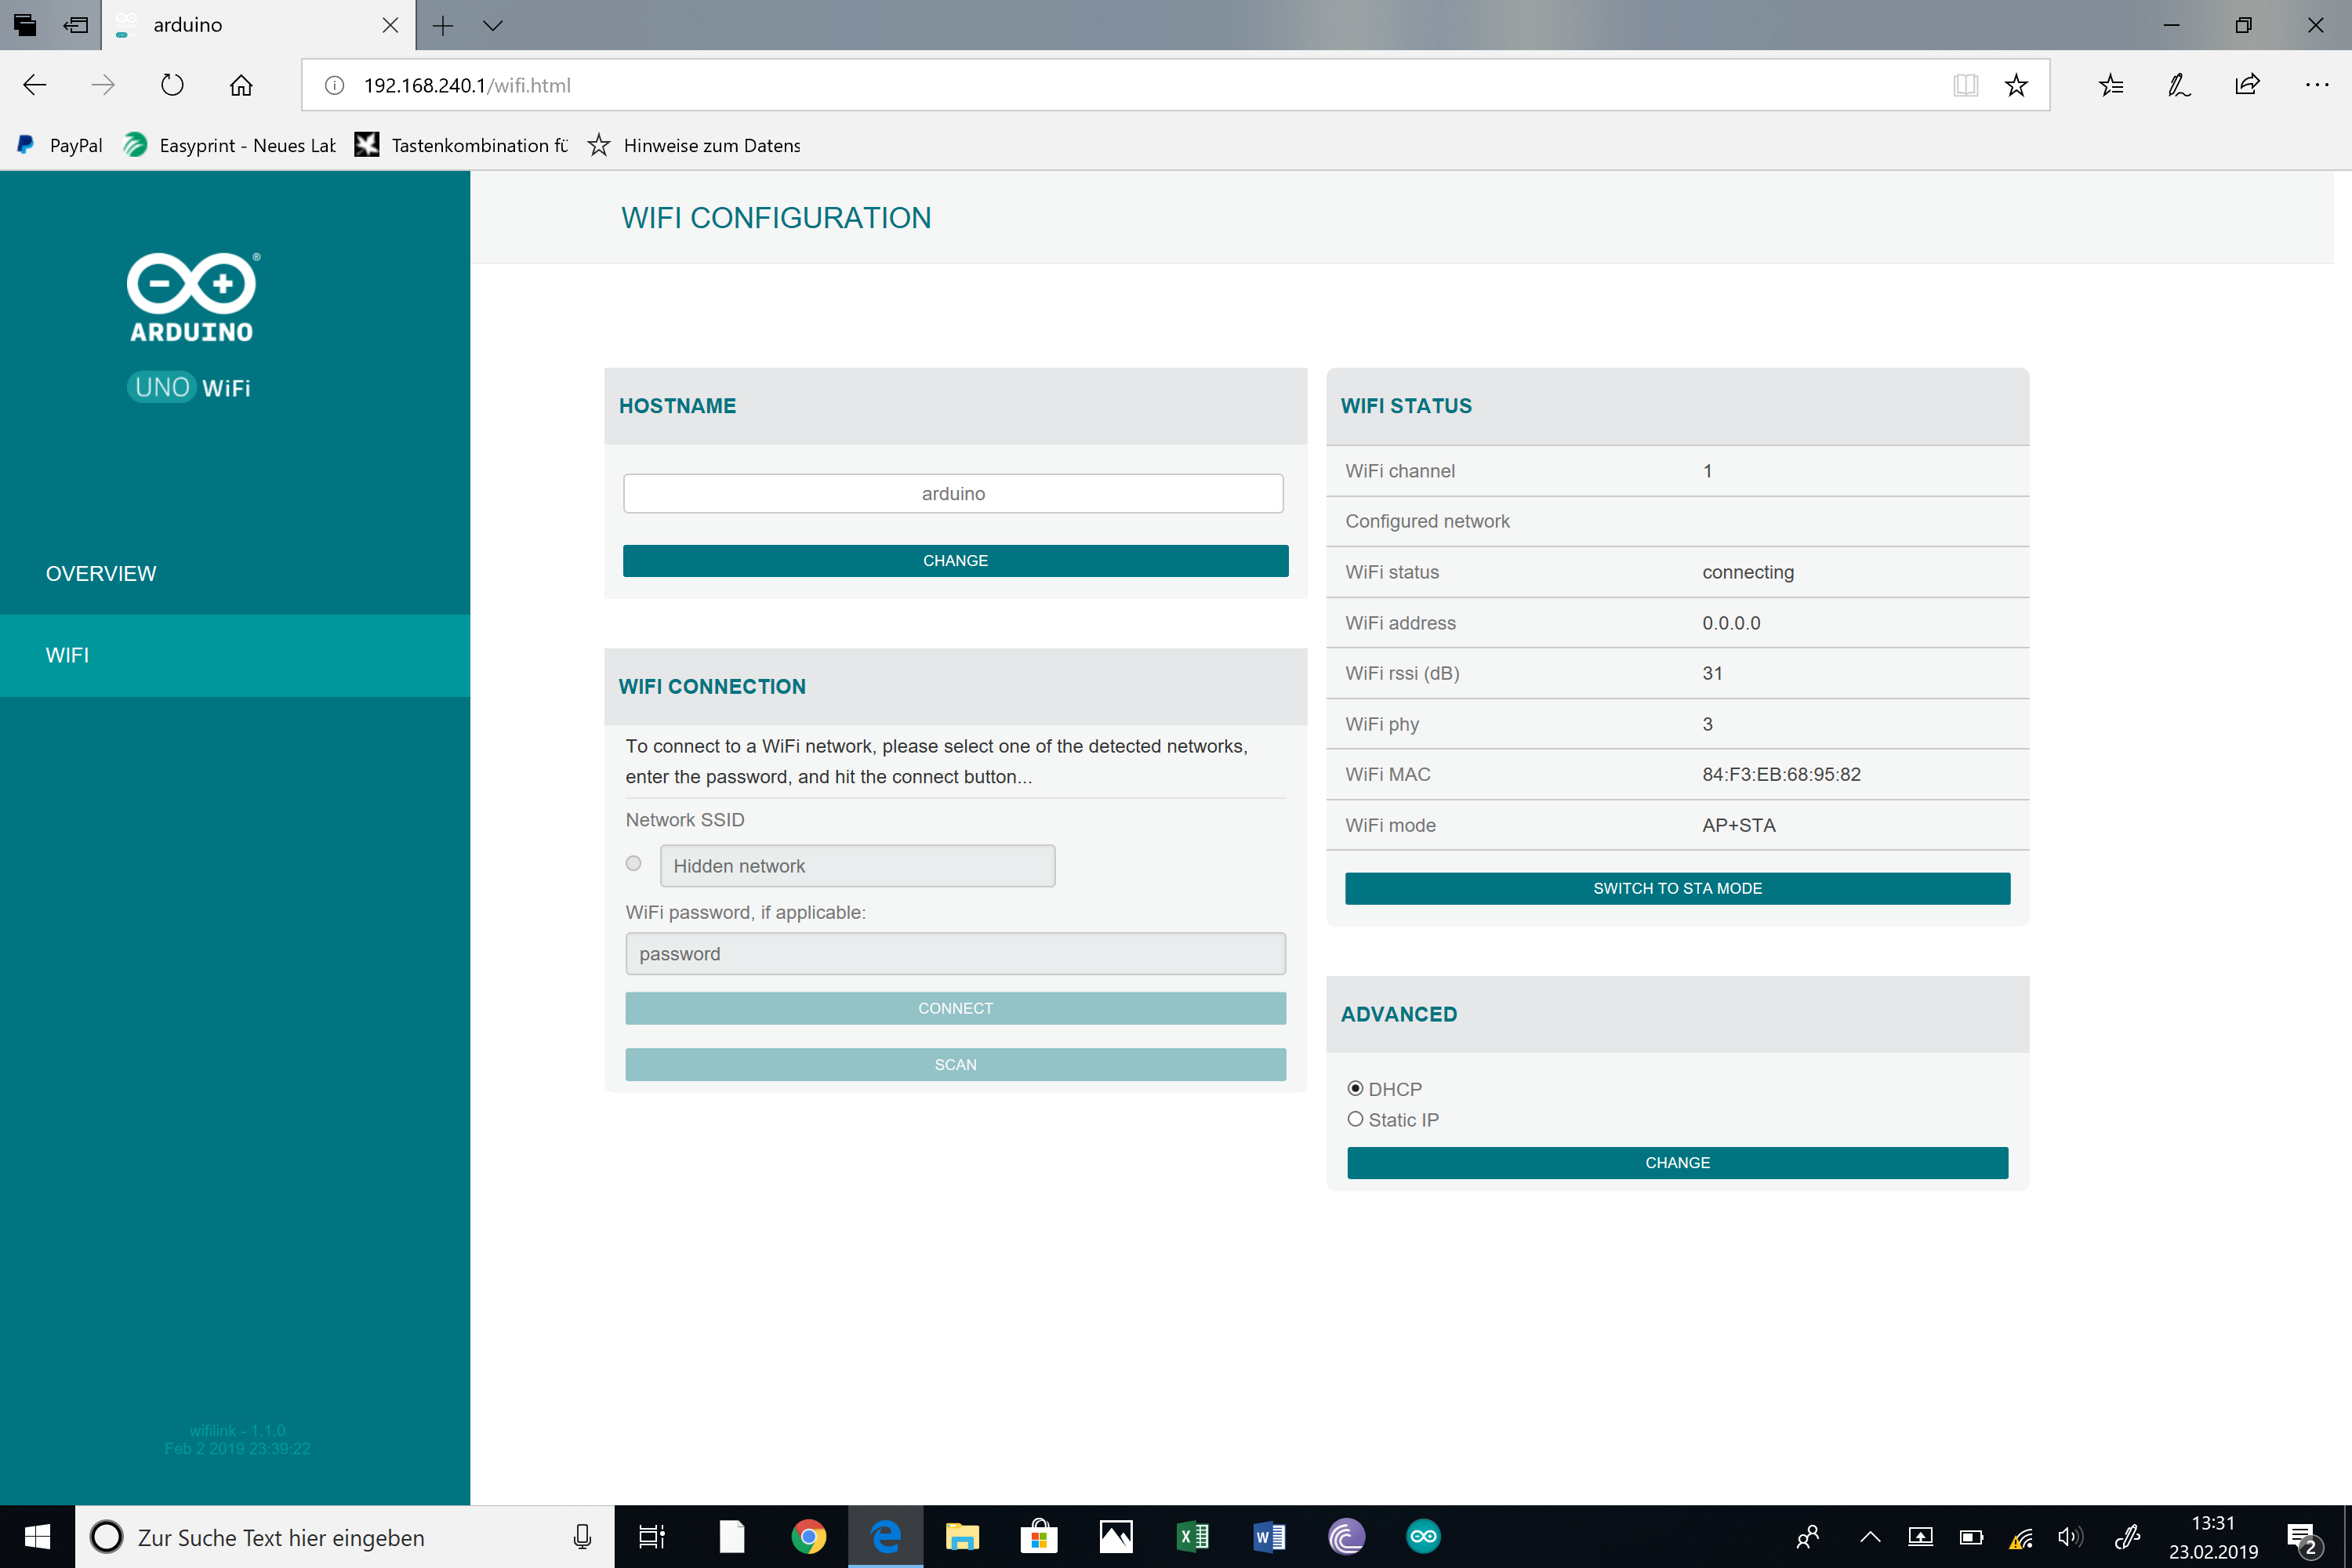Navigate back using the browser back arrow

[x=34, y=85]
